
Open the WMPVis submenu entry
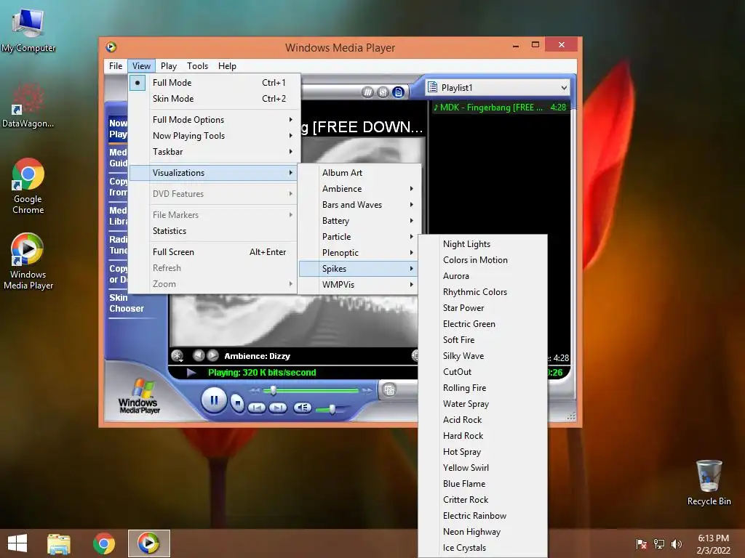pyautogui.click(x=359, y=285)
